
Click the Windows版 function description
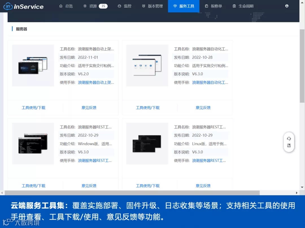pos(95,144)
